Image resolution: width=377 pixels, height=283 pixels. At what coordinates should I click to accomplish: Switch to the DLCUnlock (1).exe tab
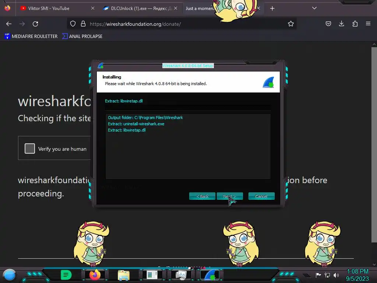click(140, 8)
